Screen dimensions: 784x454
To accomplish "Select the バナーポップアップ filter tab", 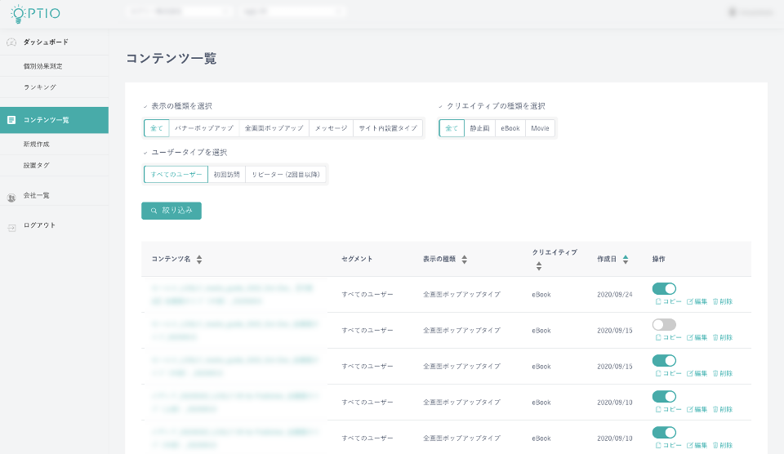I will (x=203, y=128).
